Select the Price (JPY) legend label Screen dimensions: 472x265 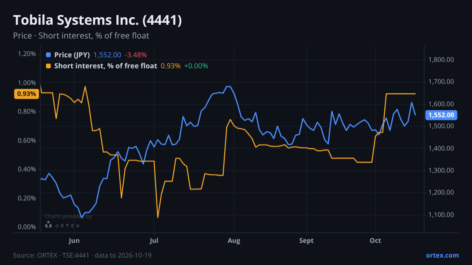click(72, 55)
